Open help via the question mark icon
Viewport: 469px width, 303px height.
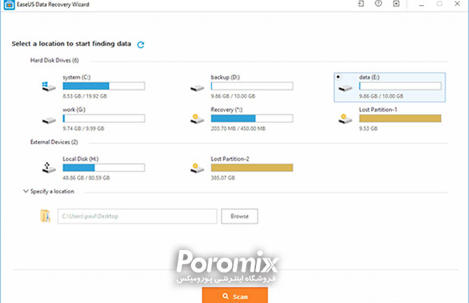pyautogui.click(x=377, y=5)
